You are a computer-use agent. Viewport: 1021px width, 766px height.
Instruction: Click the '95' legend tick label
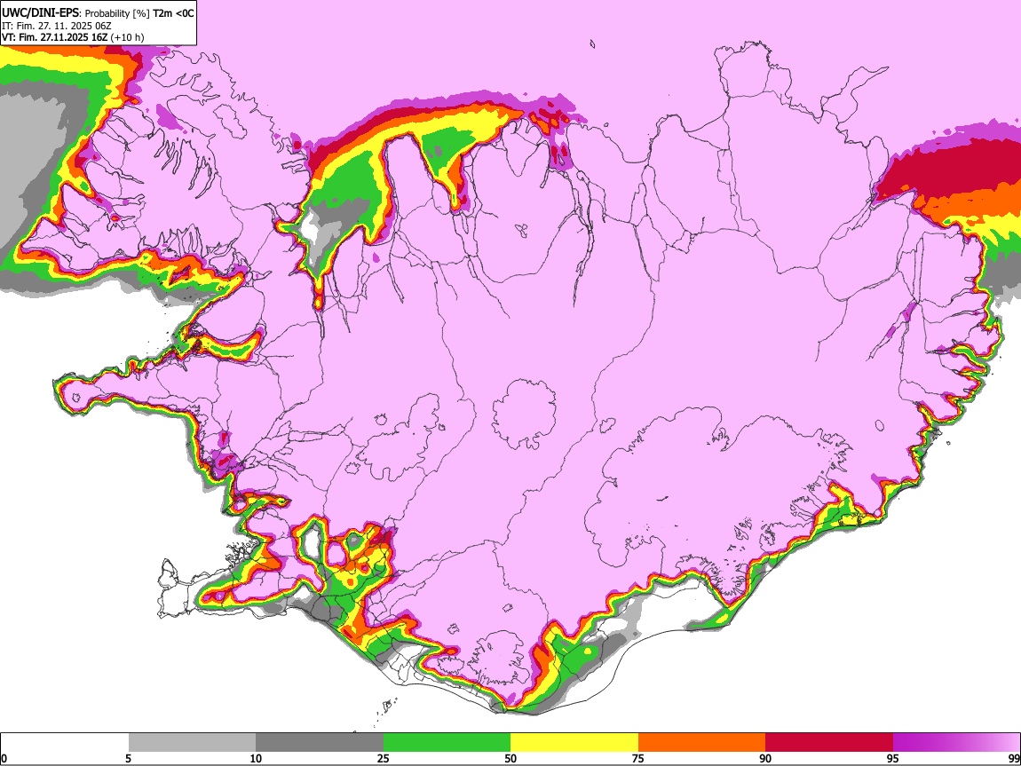tap(893, 758)
